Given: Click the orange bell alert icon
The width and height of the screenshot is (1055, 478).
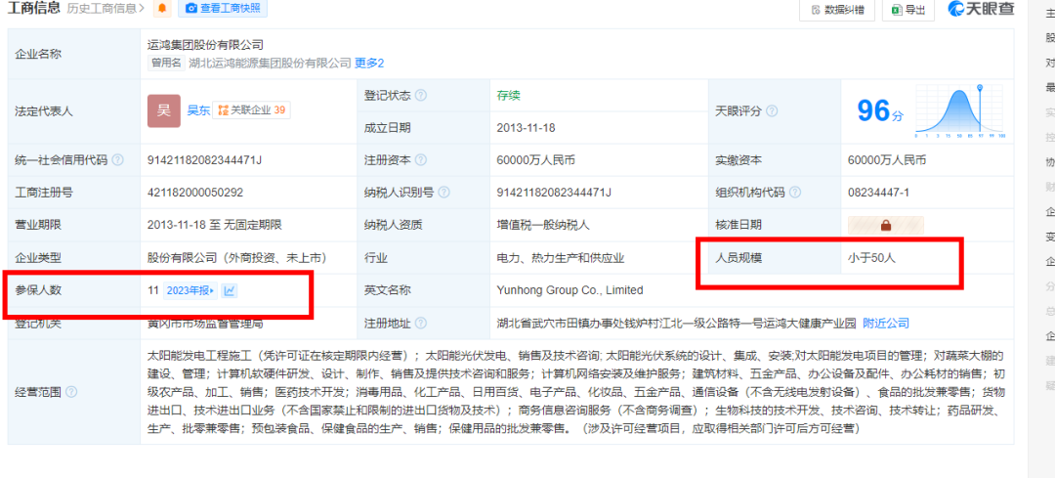Looking at the screenshot, I should pyautogui.click(x=162, y=8).
